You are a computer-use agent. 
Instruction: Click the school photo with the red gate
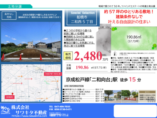(130, 96)
